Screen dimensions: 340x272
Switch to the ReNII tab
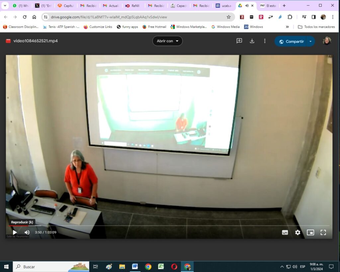coord(133,6)
